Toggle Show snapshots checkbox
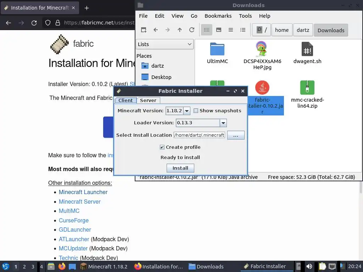 pos(196,110)
